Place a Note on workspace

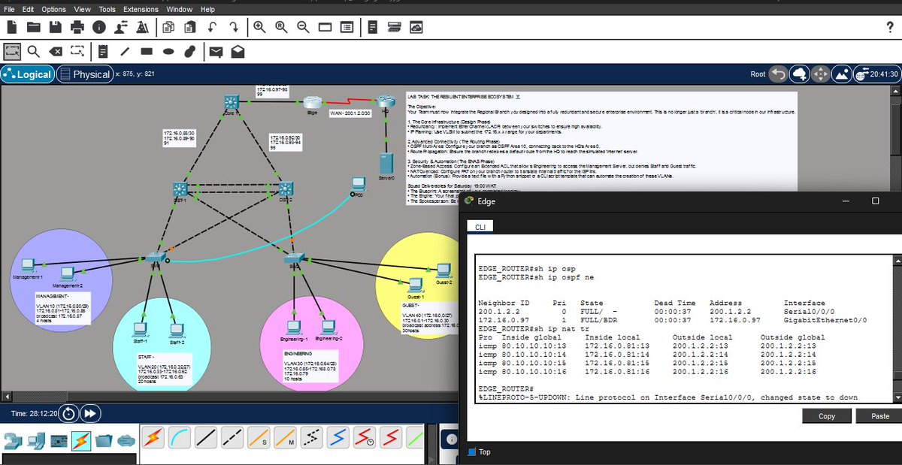tap(104, 51)
